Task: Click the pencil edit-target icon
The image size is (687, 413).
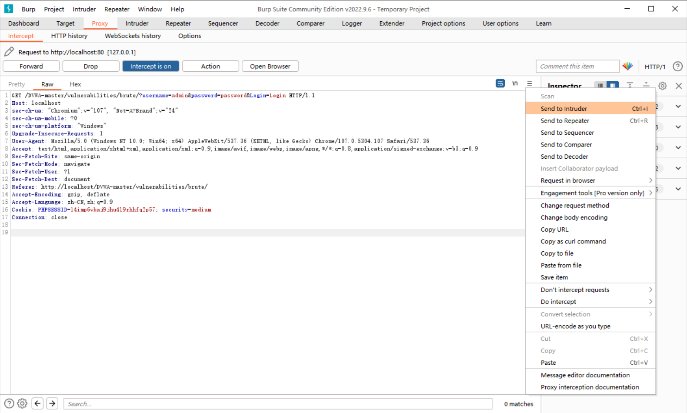Action: point(9,52)
